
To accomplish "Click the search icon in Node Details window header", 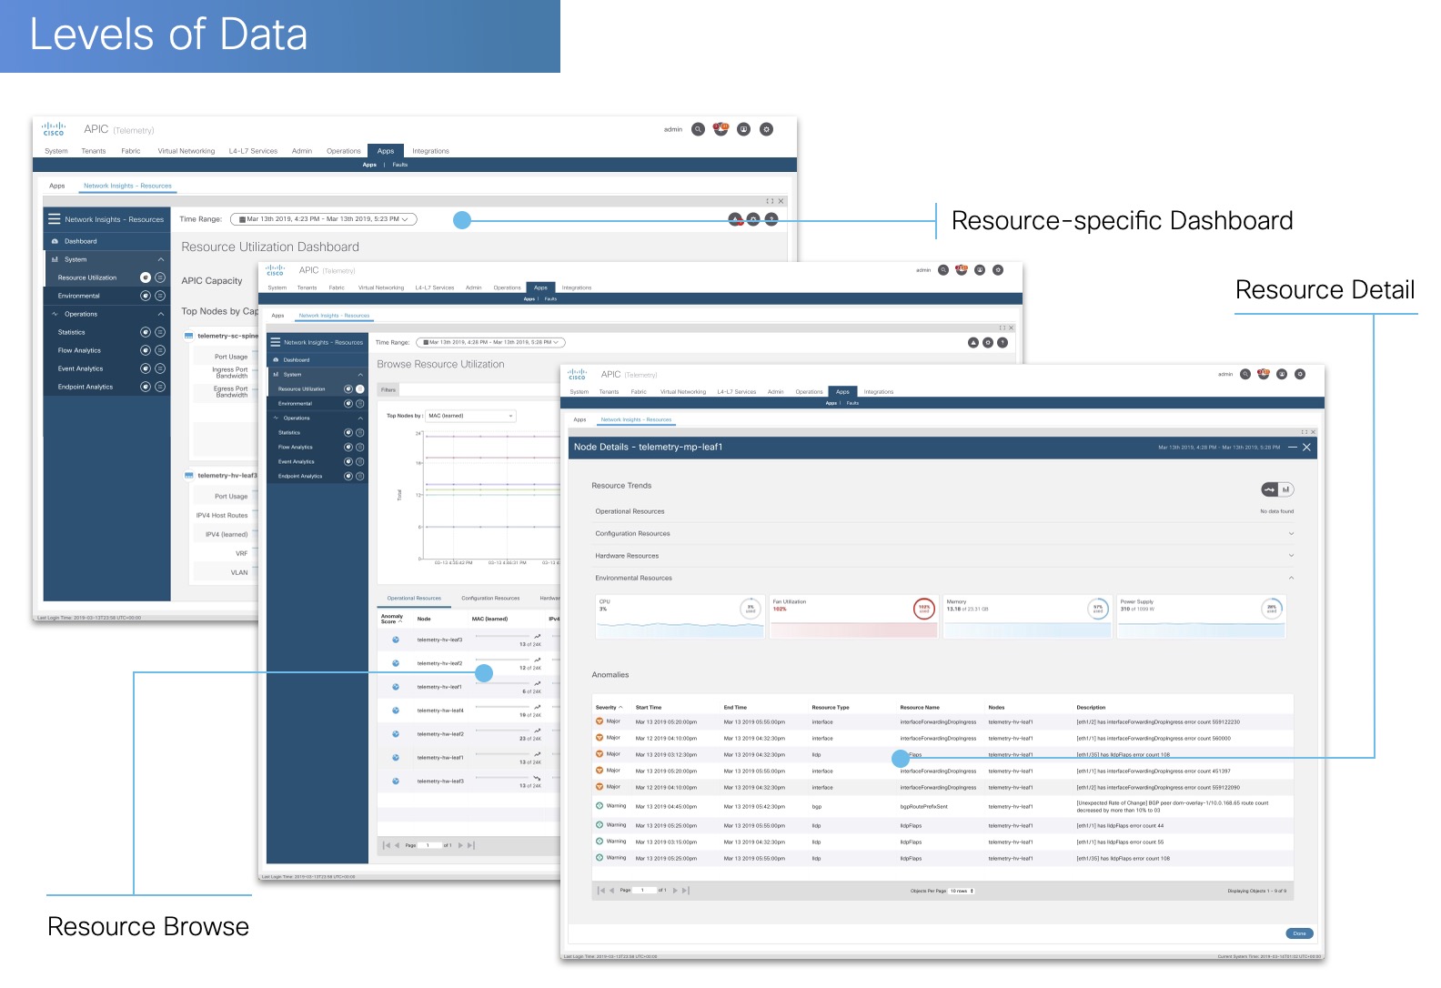I will tap(1244, 374).
